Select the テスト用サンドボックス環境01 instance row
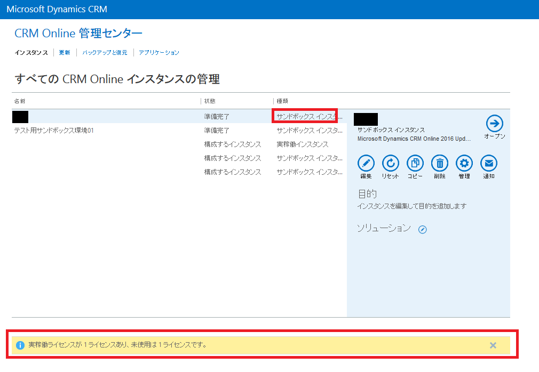 179,131
